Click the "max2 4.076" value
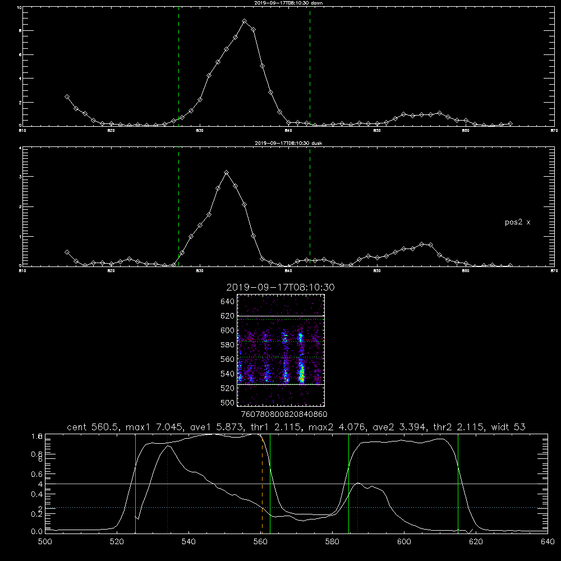The width and height of the screenshot is (561, 561). click(336, 427)
